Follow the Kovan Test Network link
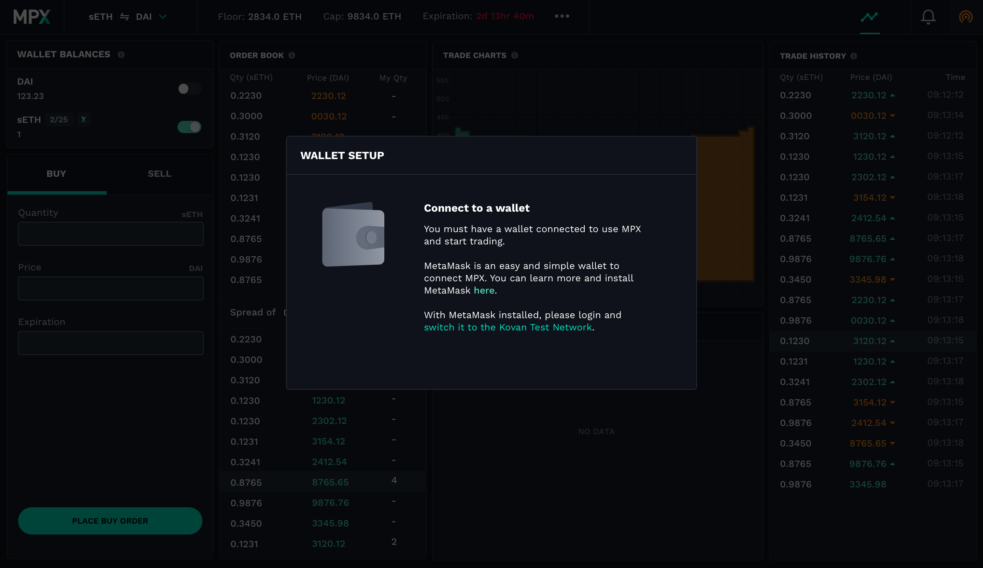 [x=508, y=327]
